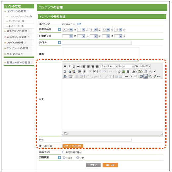This screenshot has width=172, height=172.
Task: Justify text fully
Action: click(x=97, y=66)
